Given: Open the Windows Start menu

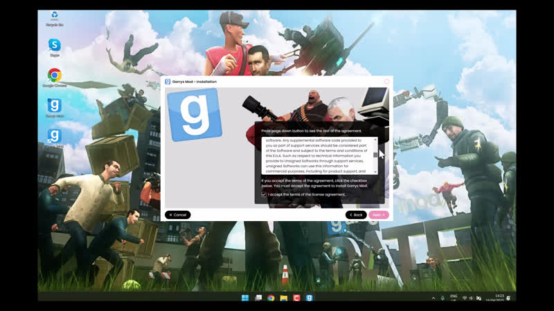Looking at the screenshot, I should pos(245,298).
